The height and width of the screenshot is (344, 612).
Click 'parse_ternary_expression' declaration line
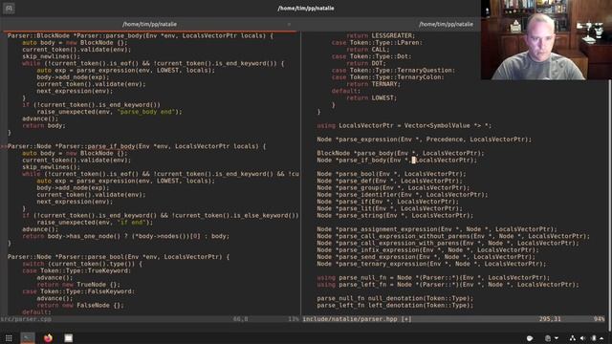(431, 264)
